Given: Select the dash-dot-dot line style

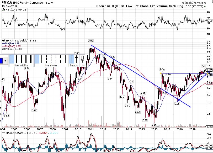Looking at the screenshot, I should (65, 59).
